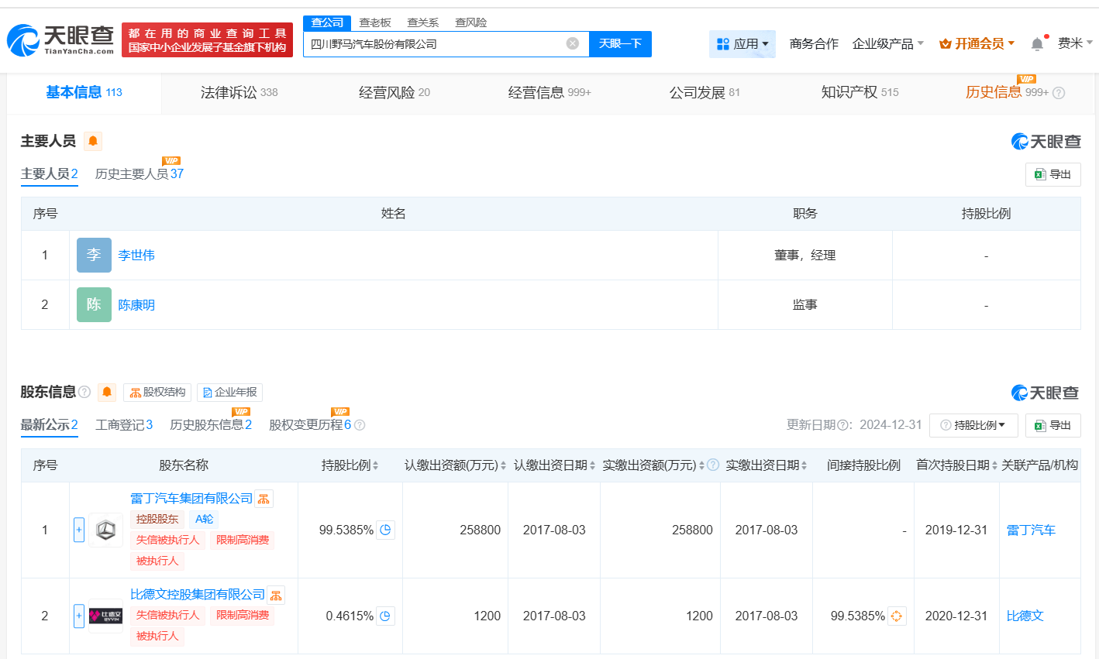Open the notification bell in top bar

1037,44
